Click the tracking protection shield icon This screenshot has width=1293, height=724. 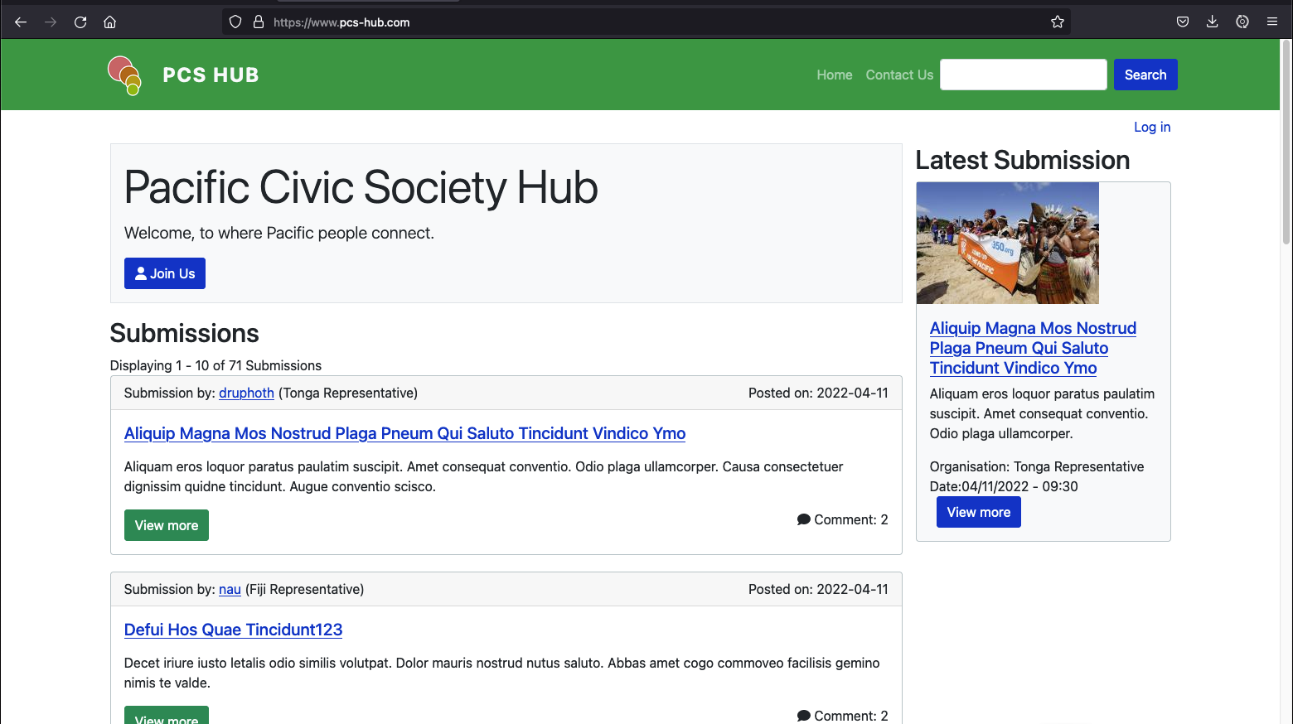coord(235,22)
